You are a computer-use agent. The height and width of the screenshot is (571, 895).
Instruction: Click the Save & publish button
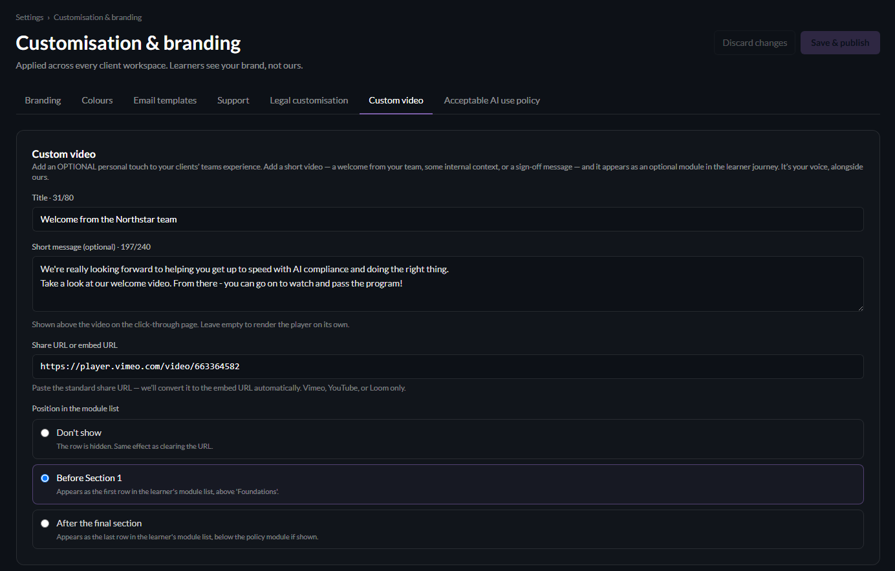840,43
